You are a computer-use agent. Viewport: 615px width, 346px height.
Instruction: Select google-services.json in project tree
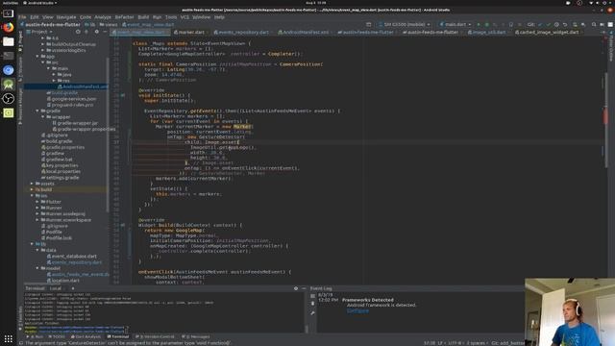coord(71,99)
